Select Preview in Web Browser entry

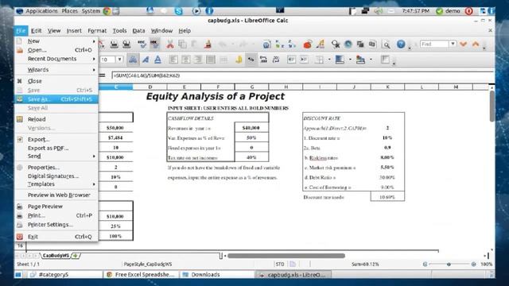[x=56, y=195]
